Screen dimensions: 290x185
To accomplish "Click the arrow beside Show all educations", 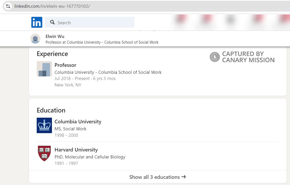I will [x=184, y=177].
